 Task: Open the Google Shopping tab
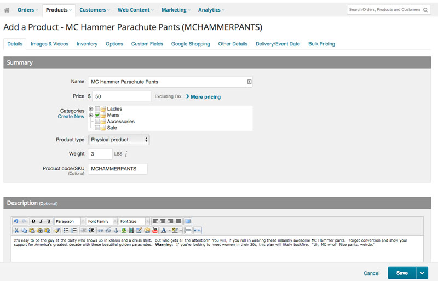(x=191, y=44)
